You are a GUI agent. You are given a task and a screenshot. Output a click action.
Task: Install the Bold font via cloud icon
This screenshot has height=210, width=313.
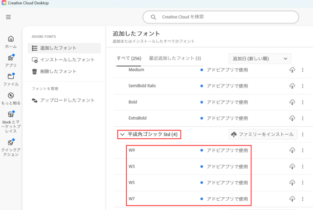coord(292,102)
